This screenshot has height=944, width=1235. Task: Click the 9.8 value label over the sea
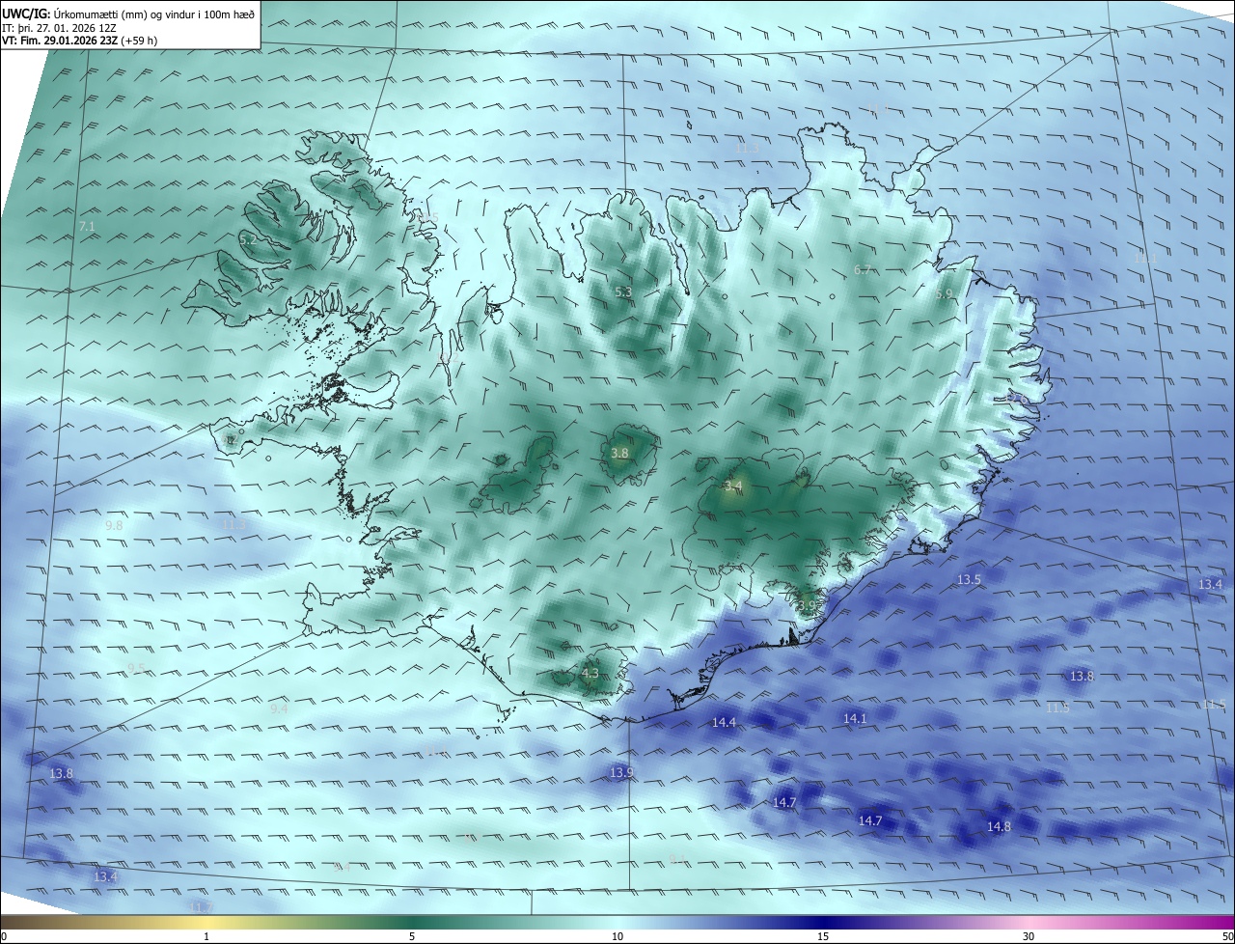coord(114,525)
